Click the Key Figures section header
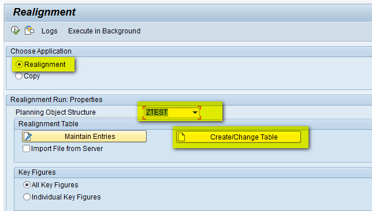Screen dimensions: 372x211 click(x=37, y=172)
